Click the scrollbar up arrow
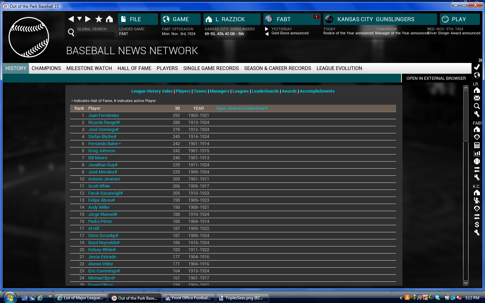The height and width of the screenshot is (303, 485). coord(466,88)
